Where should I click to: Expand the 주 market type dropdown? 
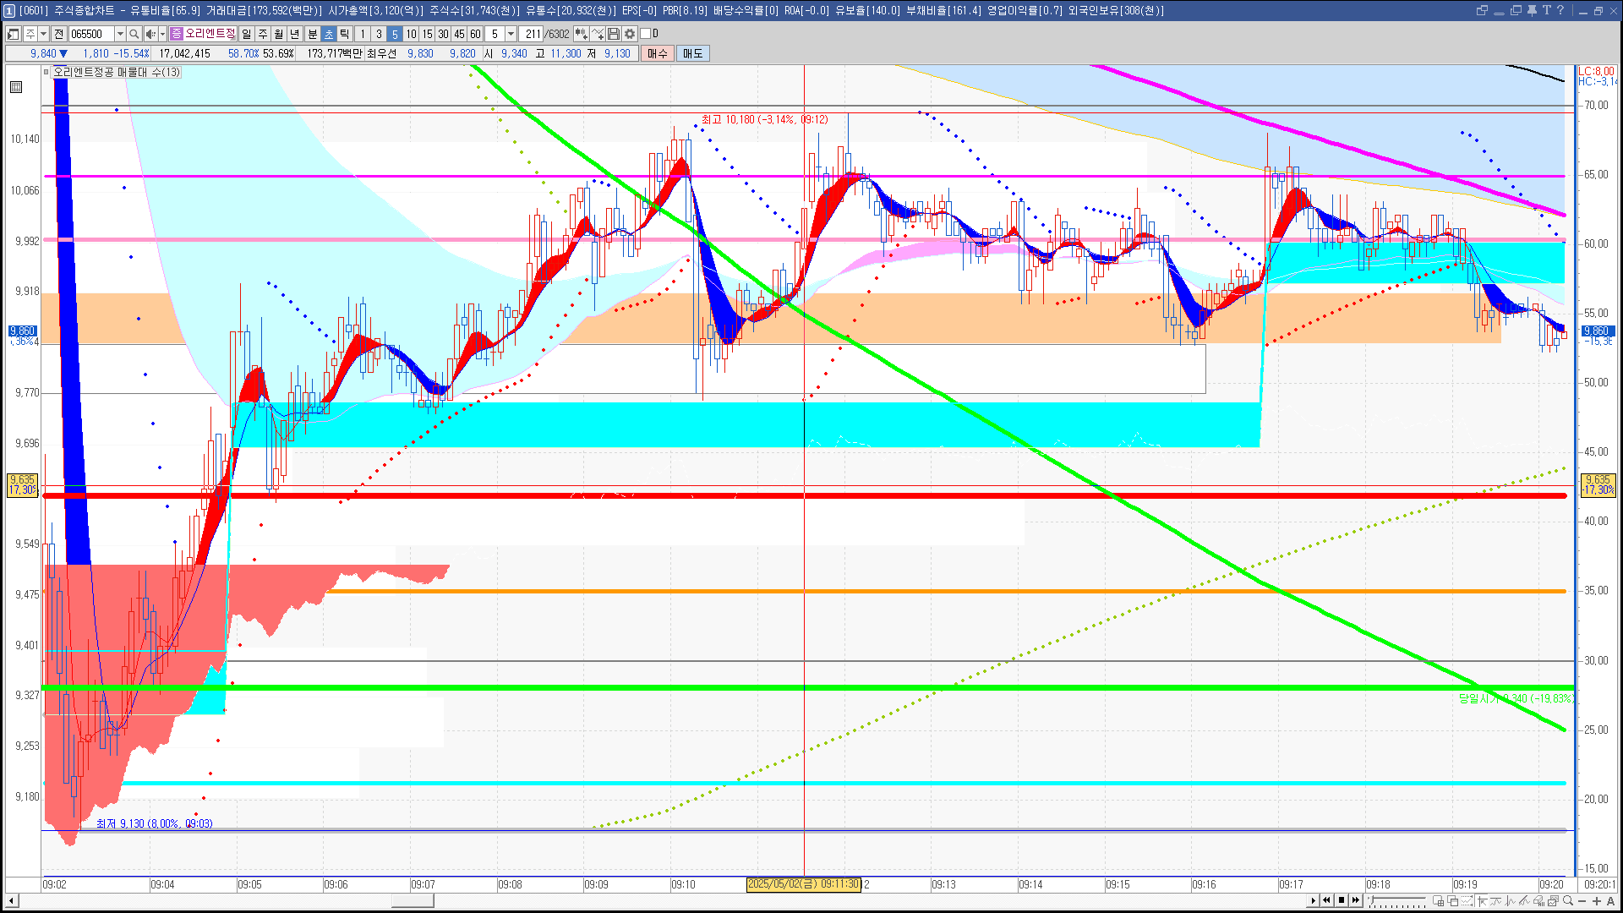(x=43, y=34)
